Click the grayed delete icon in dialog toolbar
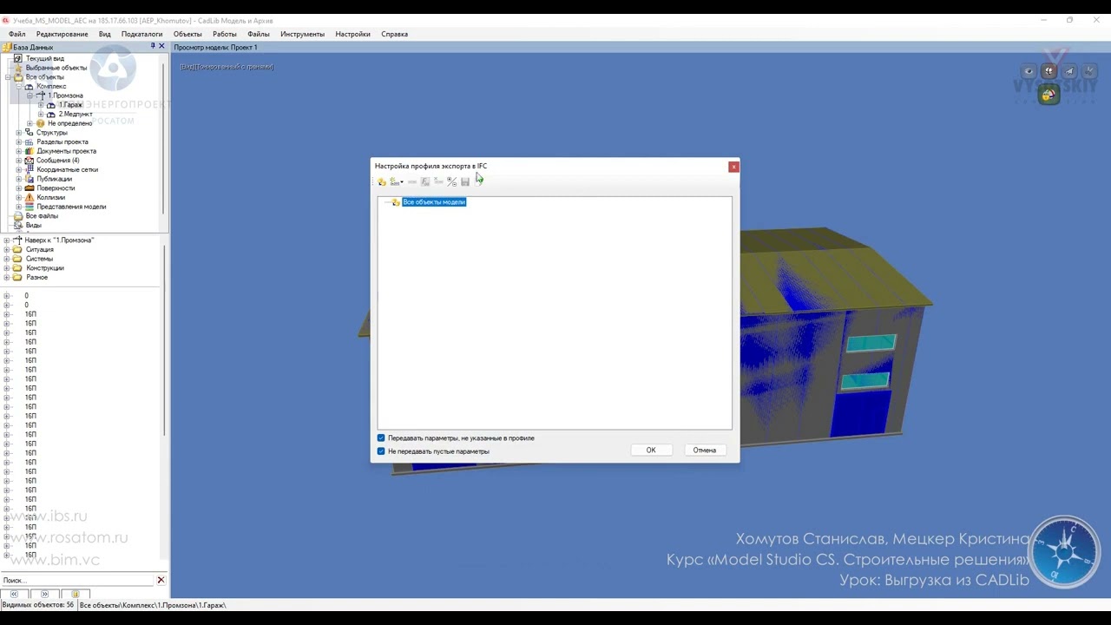Viewport: 1111px width, 625px height. [x=438, y=181]
